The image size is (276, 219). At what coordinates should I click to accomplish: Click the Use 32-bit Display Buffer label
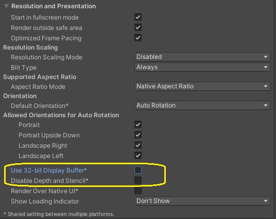tap(49, 170)
